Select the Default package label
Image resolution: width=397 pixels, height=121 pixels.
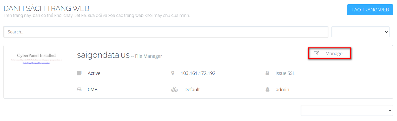pos(192,90)
